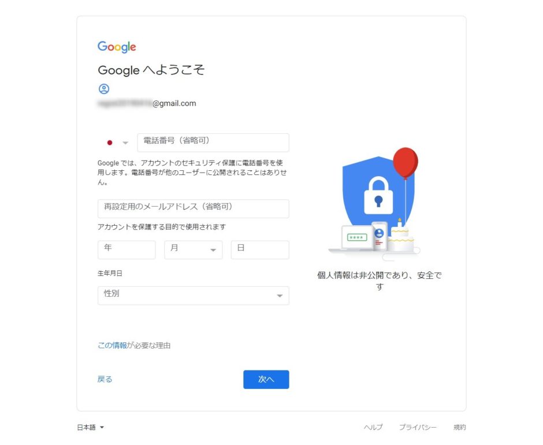Viewport: 543px width, 445px height.
Task: Click the 日 day input field
Action: click(x=260, y=249)
